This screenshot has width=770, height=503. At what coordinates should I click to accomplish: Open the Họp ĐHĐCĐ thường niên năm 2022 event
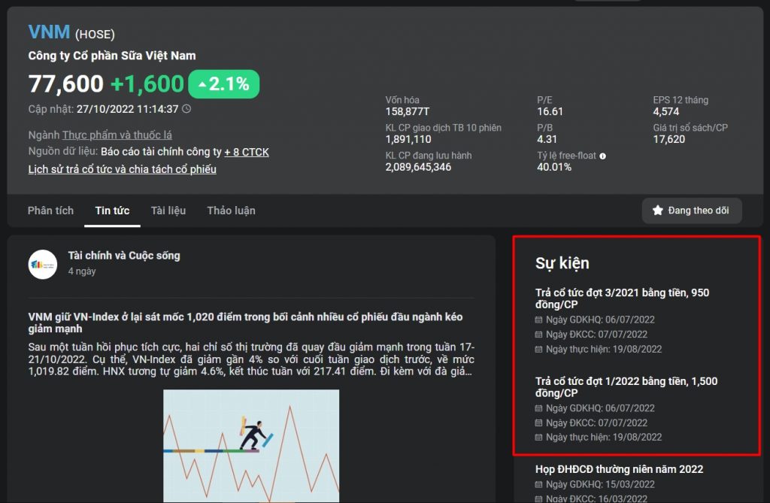click(619, 469)
